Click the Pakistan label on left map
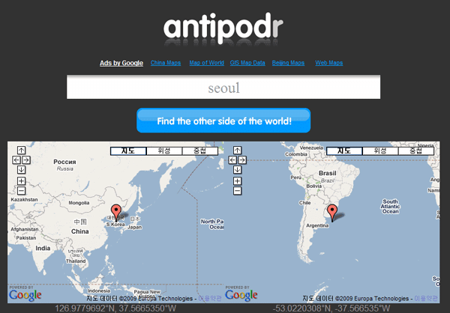 click(26, 238)
